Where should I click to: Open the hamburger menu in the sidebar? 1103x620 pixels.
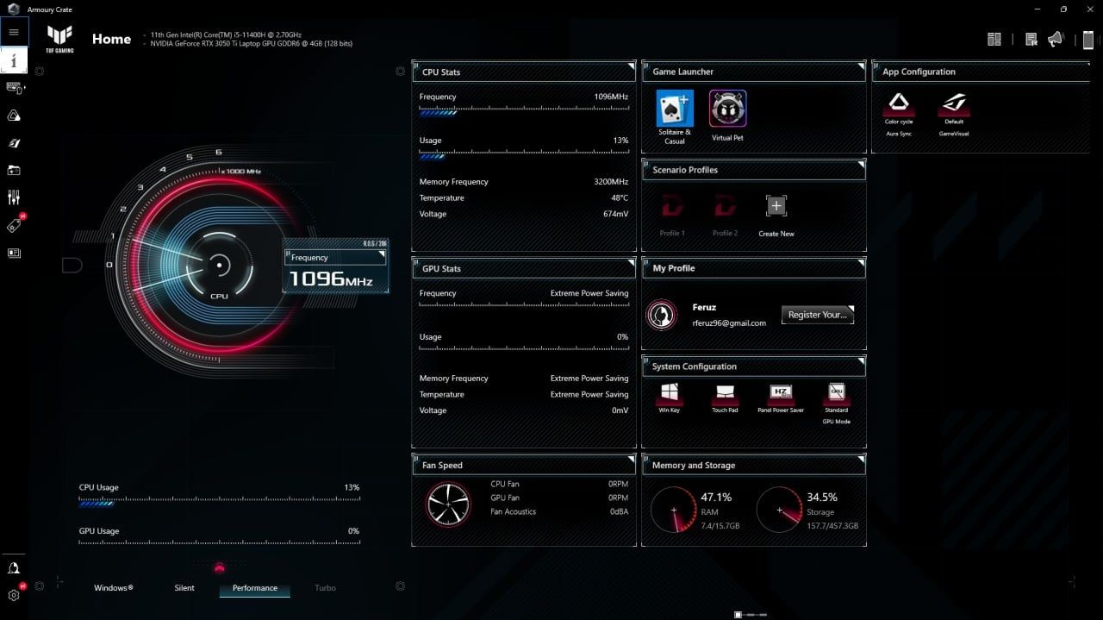[14, 33]
